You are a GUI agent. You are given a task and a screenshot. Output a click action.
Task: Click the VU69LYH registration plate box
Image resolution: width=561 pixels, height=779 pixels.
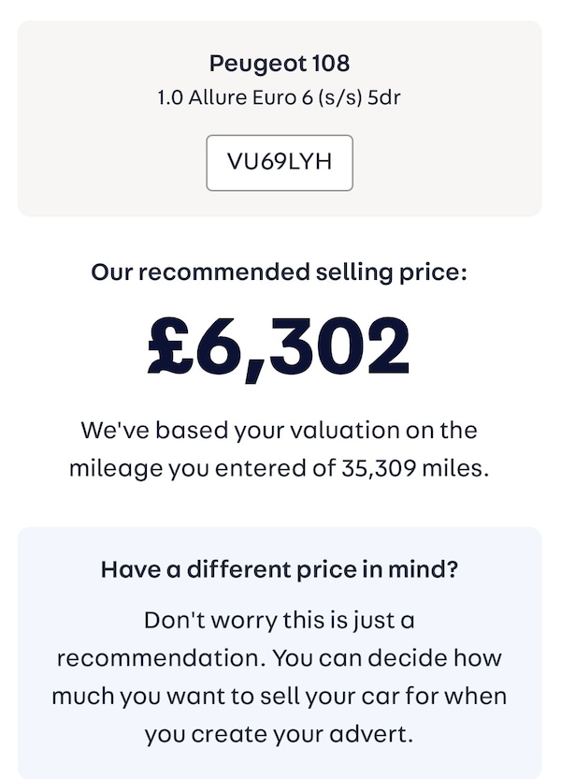tap(280, 162)
